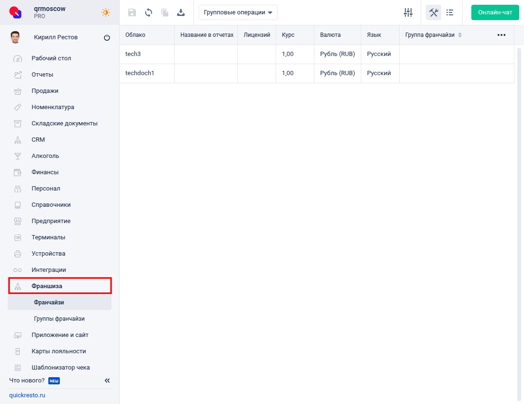Screen dimensions: 524x404
Task: Click the Лицензий column header
Action: 256,35
